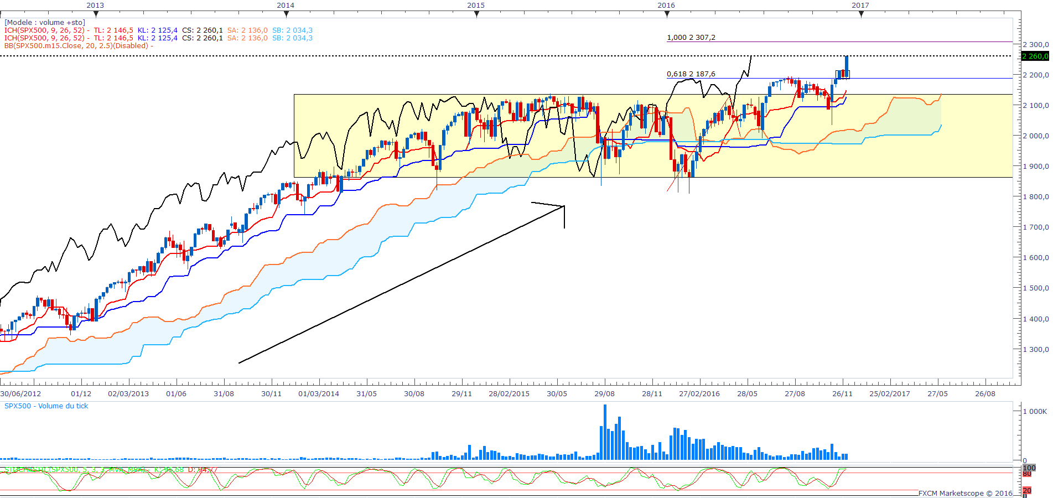Click the 29/11 date axis label
1053x498 pixels.
coord(462,394)
